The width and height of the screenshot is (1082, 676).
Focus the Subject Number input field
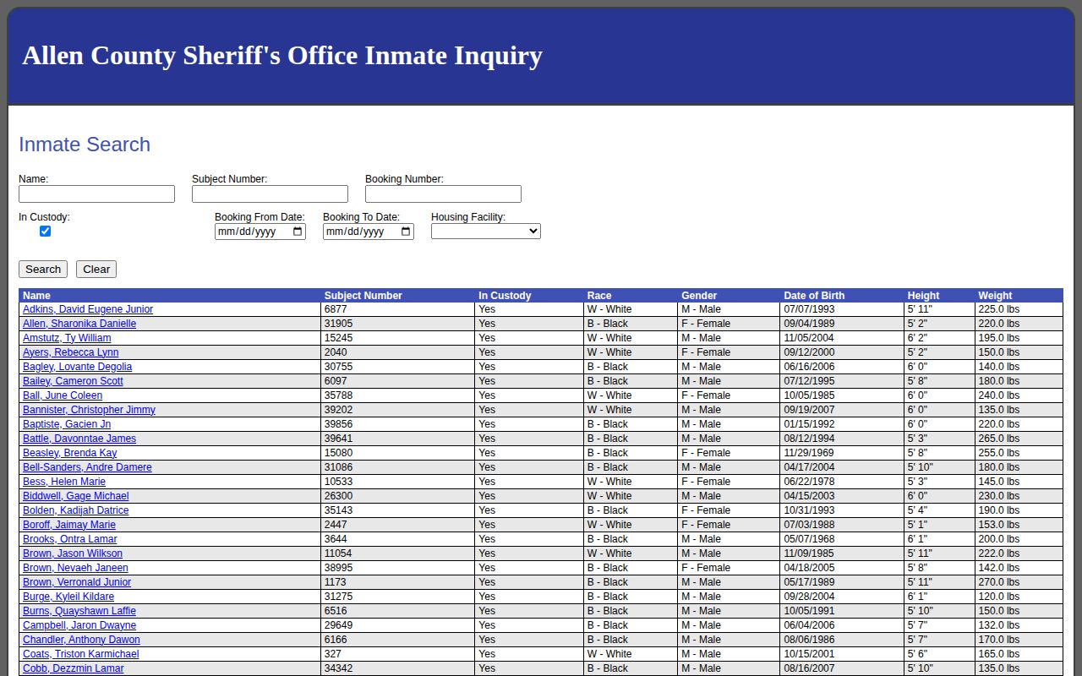click(270, 194)
